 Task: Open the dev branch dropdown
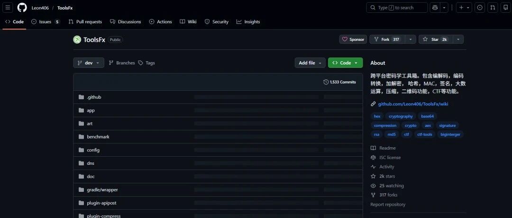pyautogui.click(x=89, y=63)
